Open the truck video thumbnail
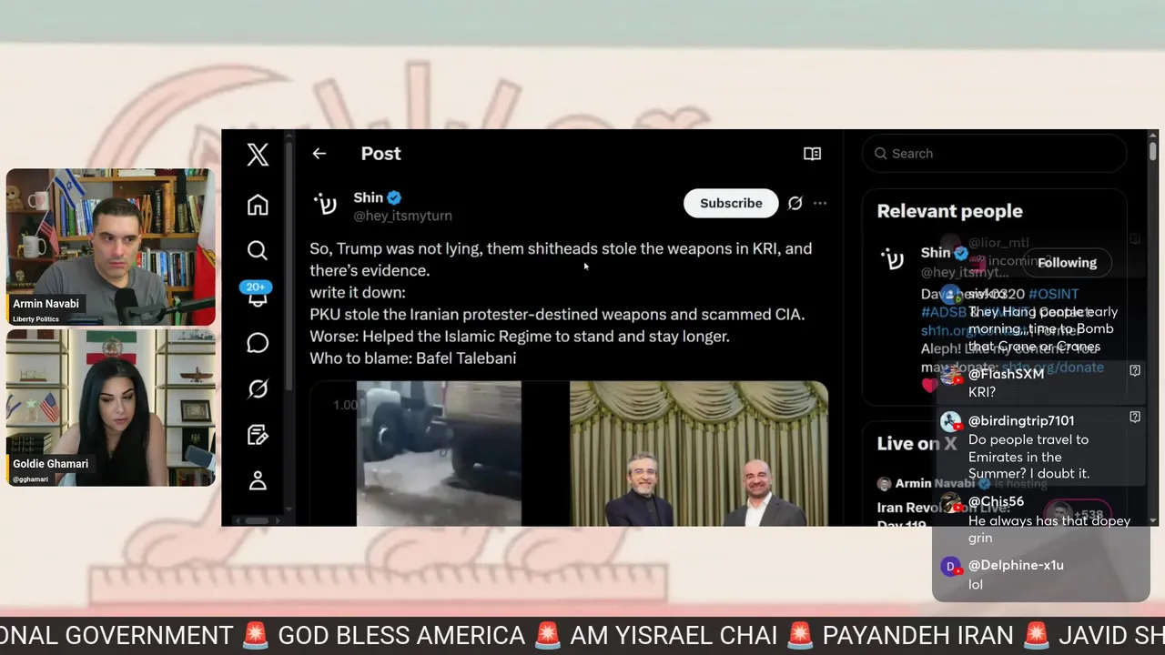This screenshot has height=655, width=1165. [439, 453]
